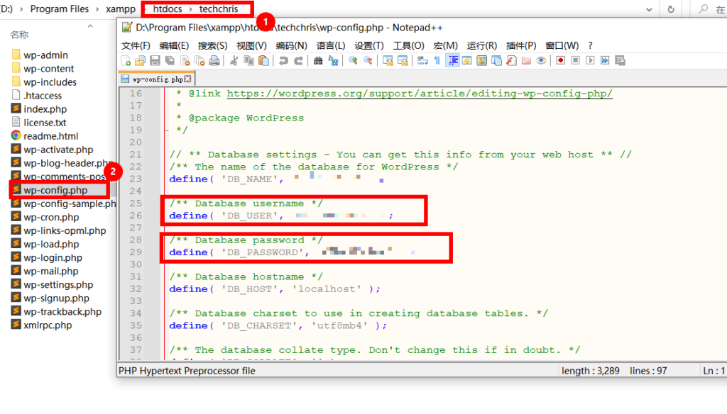Open the 编码(N) encoding menu
The height and width of the screenshot is (414, 727).
[291, 45]
